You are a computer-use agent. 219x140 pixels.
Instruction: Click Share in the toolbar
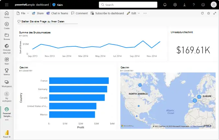point(38,13)
